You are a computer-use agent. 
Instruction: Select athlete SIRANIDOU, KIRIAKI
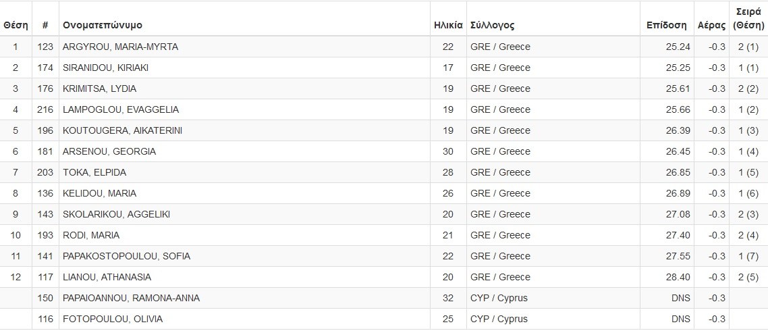tap(105, 68)
